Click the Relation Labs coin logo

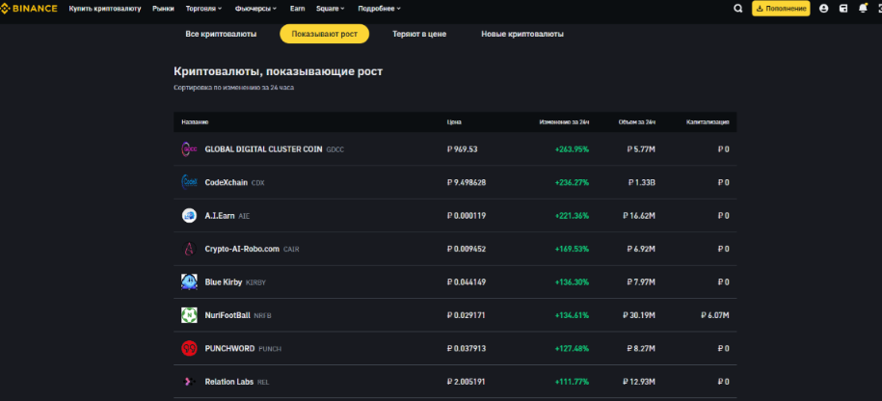click(189, 382)
